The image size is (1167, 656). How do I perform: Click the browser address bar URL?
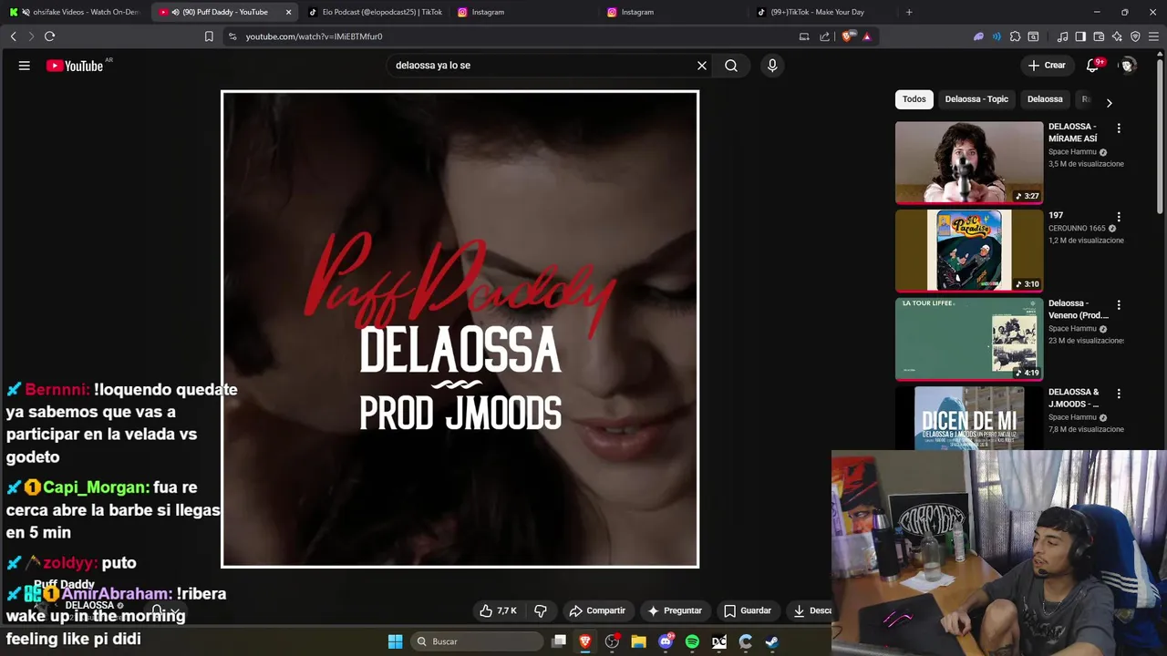click(x=314, y=36)
